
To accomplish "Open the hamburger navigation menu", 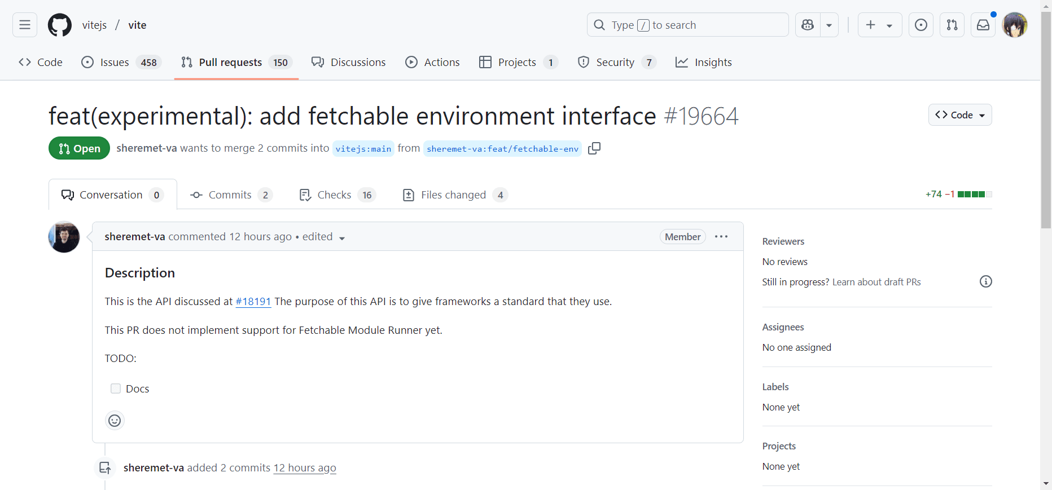I will point(25,25).
